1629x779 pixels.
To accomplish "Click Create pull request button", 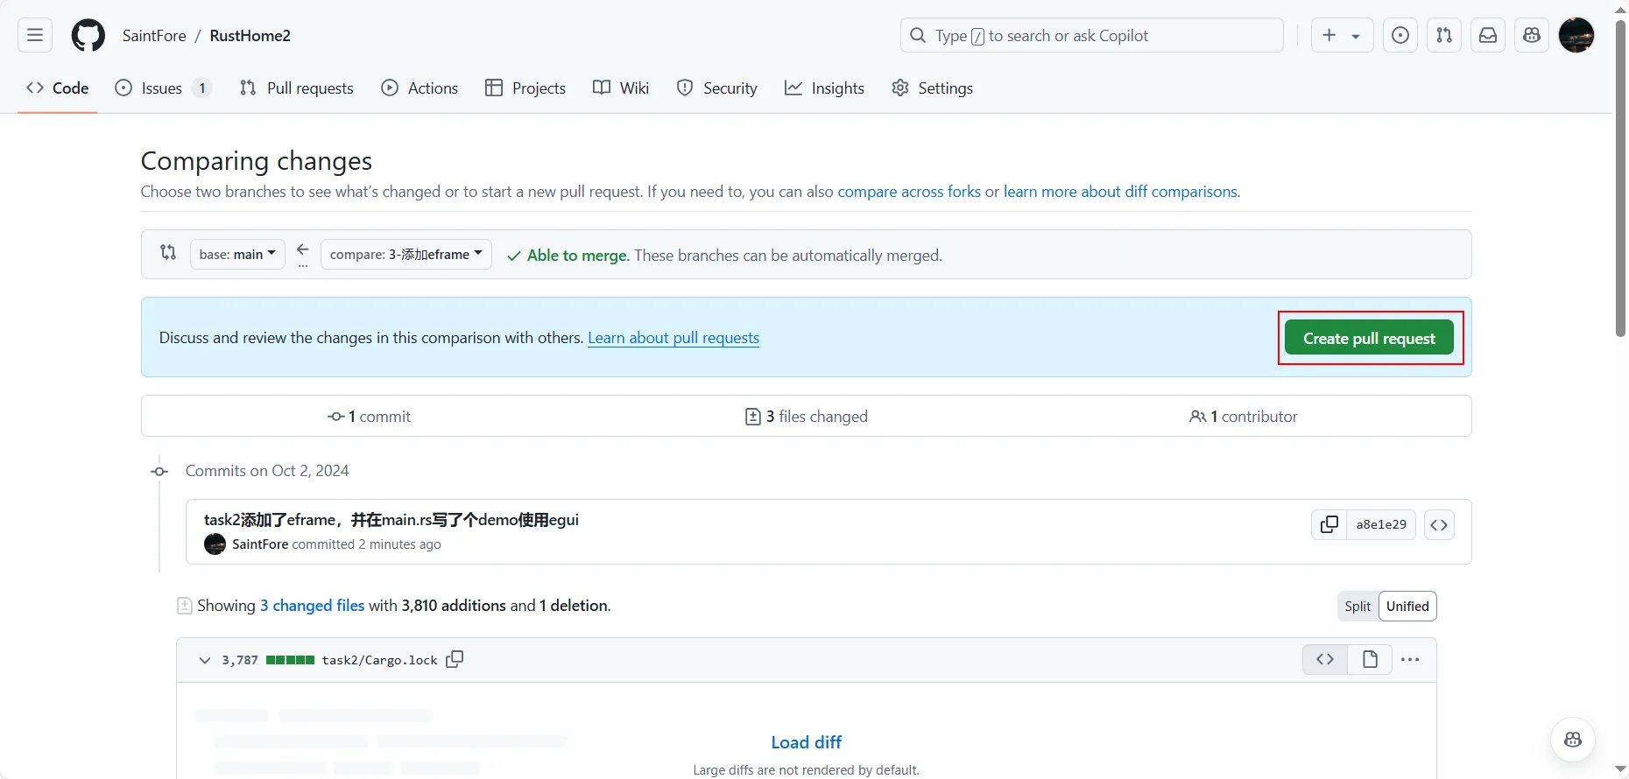I will (1369, 338).
